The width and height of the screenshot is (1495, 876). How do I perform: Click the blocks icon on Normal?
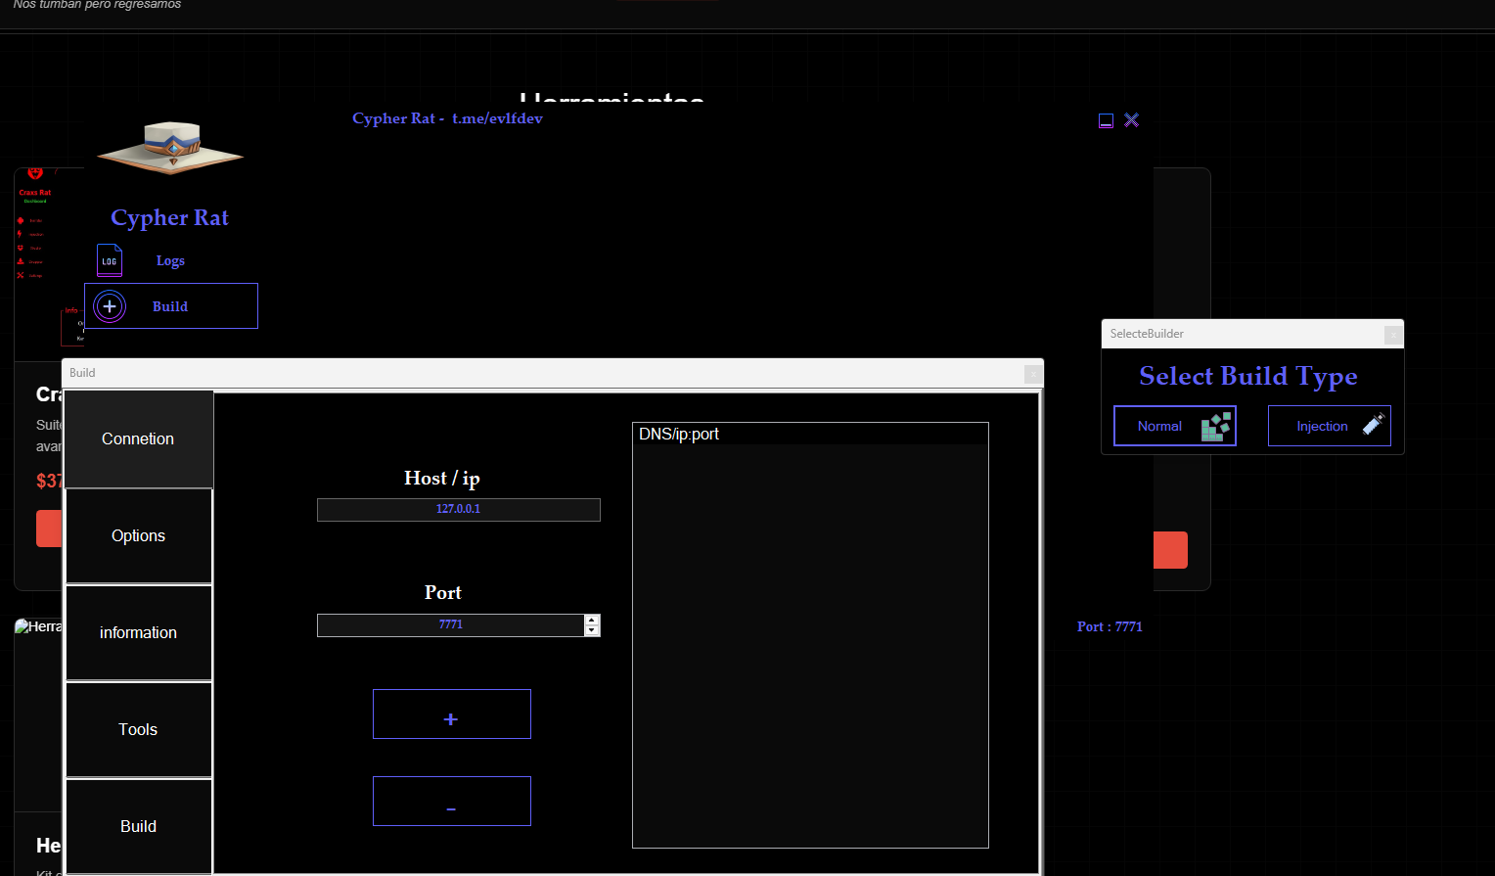pos(1215,426)
